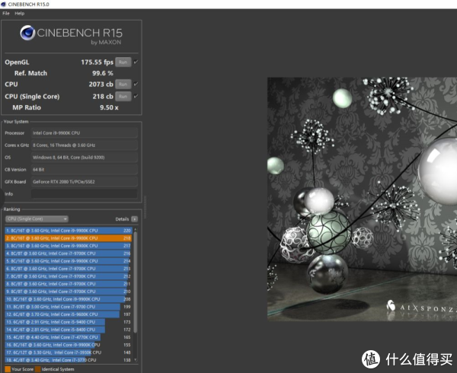
Task: Click the Cinebench title bar app icon
Action: [x=4, y=4]
